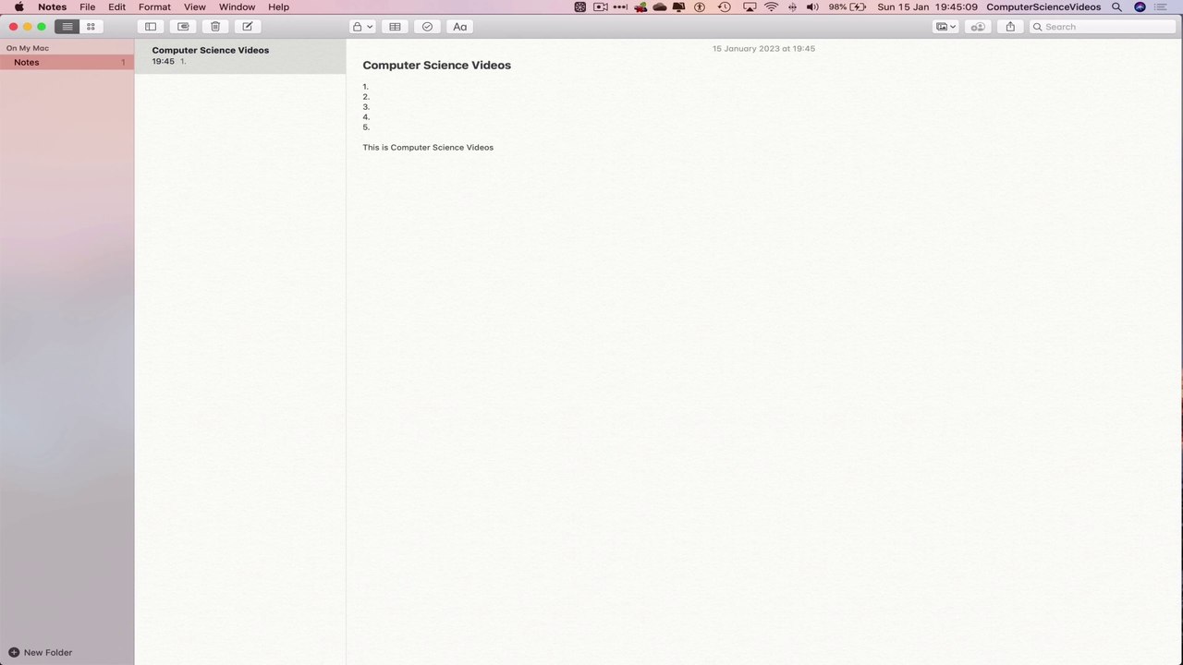Screen dimensions: 1183x665
Task: Open the Apple menu
Action: 18,6
